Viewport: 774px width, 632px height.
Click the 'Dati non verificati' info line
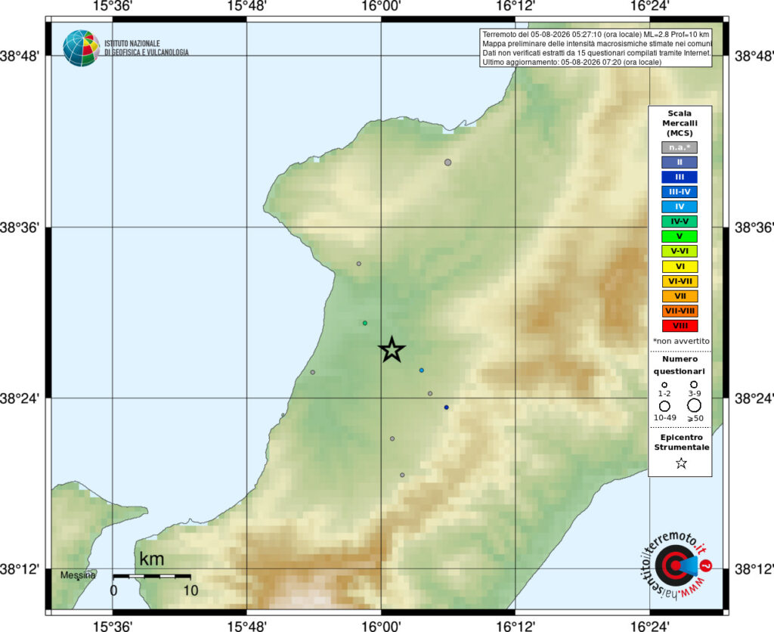[x=596, y=53]
